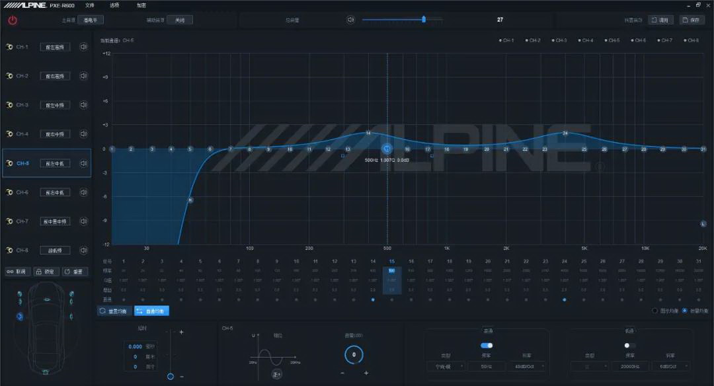Click the channel gain rotary knob
The height and width of the screenshot is (386, 714).
[x=354, y=355]
